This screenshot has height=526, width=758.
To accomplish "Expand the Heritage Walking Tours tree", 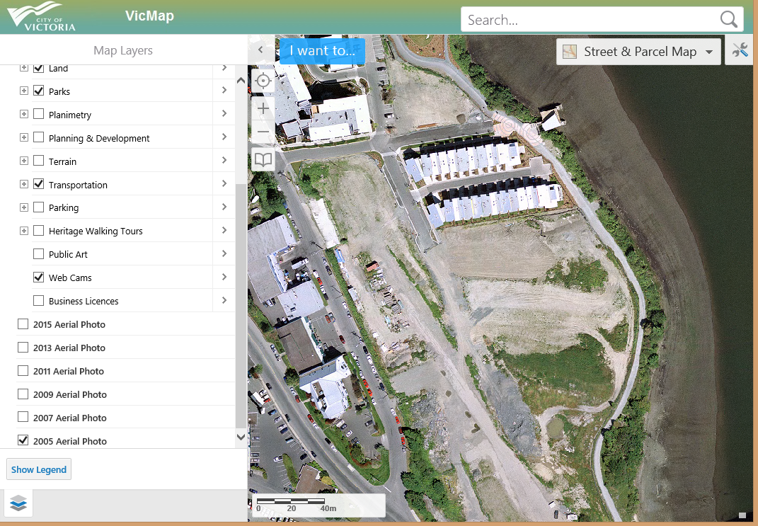I will [23, 231].
